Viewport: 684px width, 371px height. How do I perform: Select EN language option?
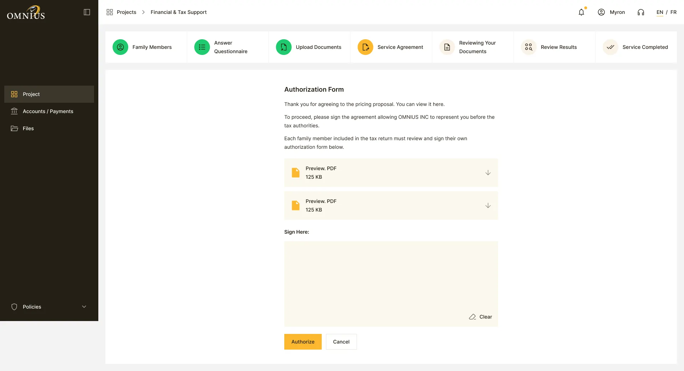[x=660, y=12]
